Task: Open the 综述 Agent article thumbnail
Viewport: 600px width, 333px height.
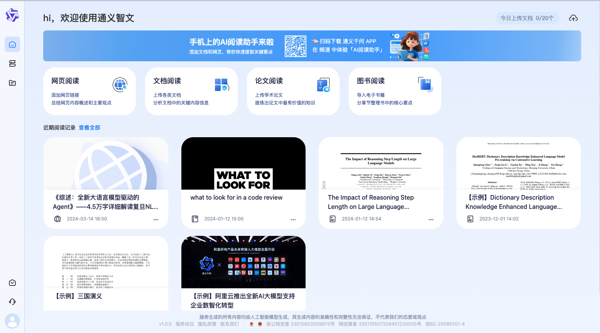Action: point(106,163)
